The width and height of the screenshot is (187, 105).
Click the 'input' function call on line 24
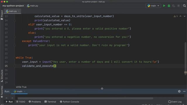(46, 62)
